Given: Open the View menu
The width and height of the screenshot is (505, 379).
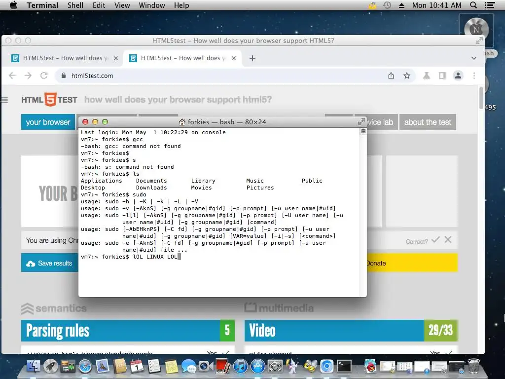Looking at the screenshot, I should (122, 5).
